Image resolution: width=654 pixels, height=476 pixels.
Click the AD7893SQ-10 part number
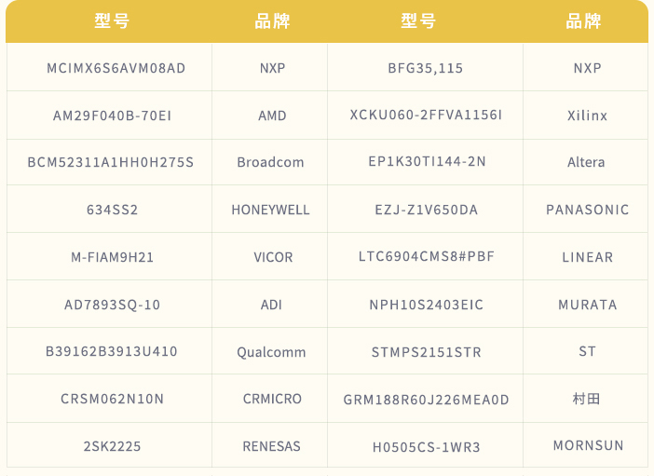112,305
